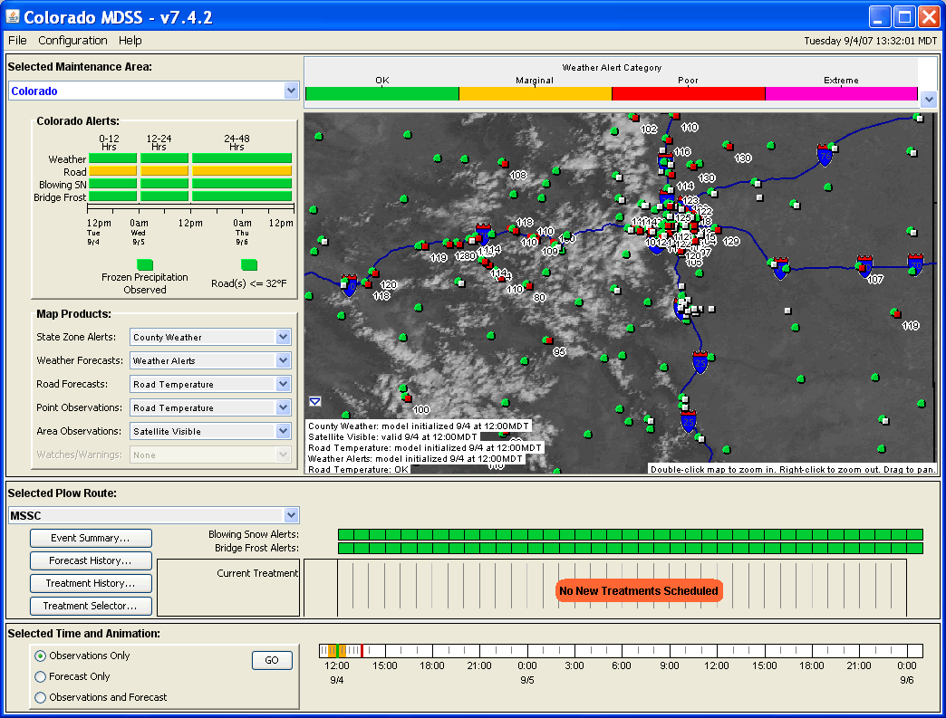Click the I-76 interstate shield on map
Viewport: 946px width, 718px height.
coord(825,154)
